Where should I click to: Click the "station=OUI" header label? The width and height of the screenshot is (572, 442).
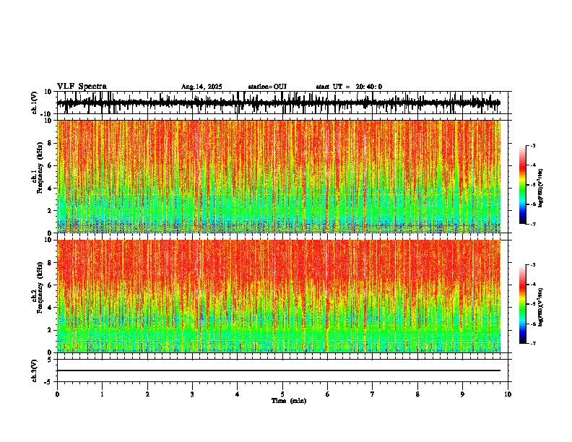pyautogui.click(x=267, y=87)
